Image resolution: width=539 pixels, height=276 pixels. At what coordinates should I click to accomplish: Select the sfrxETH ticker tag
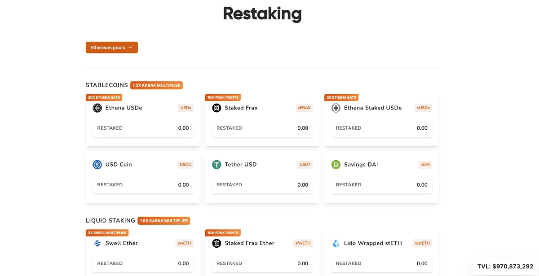tap(303, 243)
